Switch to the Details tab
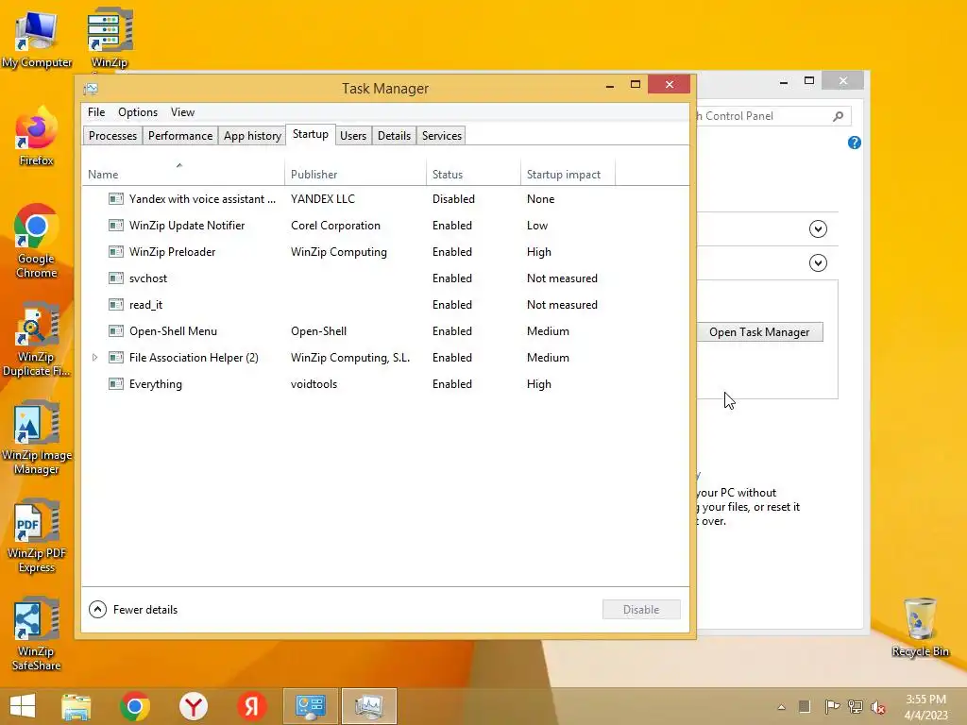967x725 pixels. [x=394, y=136]
